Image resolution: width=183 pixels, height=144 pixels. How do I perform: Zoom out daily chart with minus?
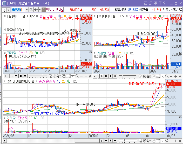pyautogui.click(x=171, y=141)
